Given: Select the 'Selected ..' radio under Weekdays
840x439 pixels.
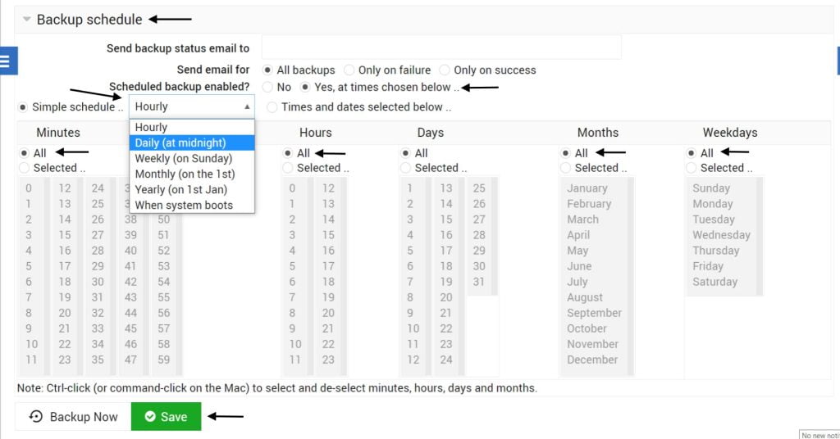Looking at the screenshot, I should pyautogui.click(x=692, y=168).
